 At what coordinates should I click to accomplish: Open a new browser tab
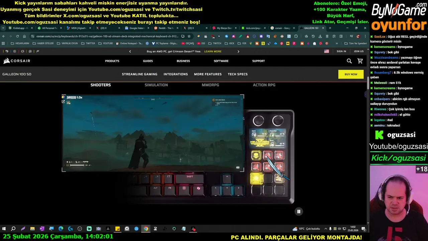coord(330,28)
